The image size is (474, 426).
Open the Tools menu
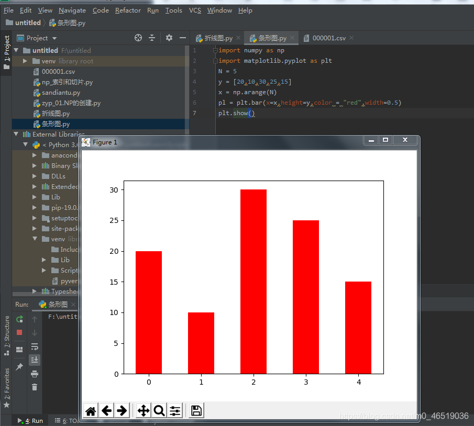click(173, 10)
